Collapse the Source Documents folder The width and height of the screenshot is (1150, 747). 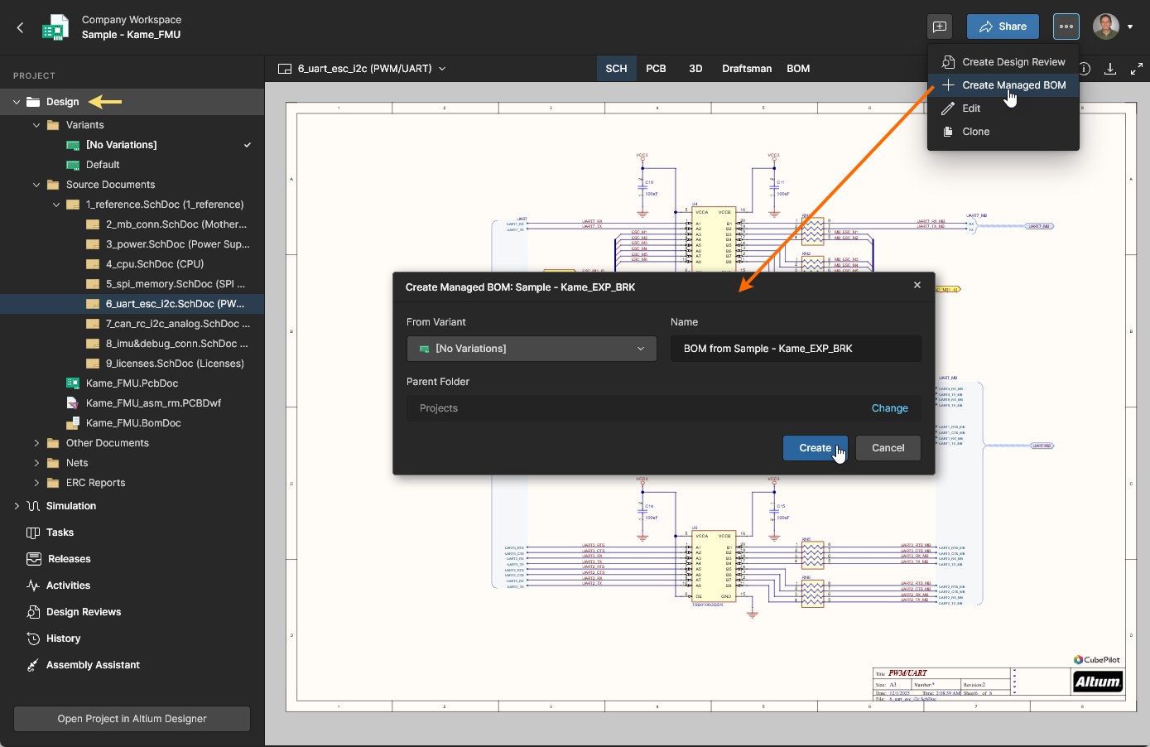coord(36,185)
